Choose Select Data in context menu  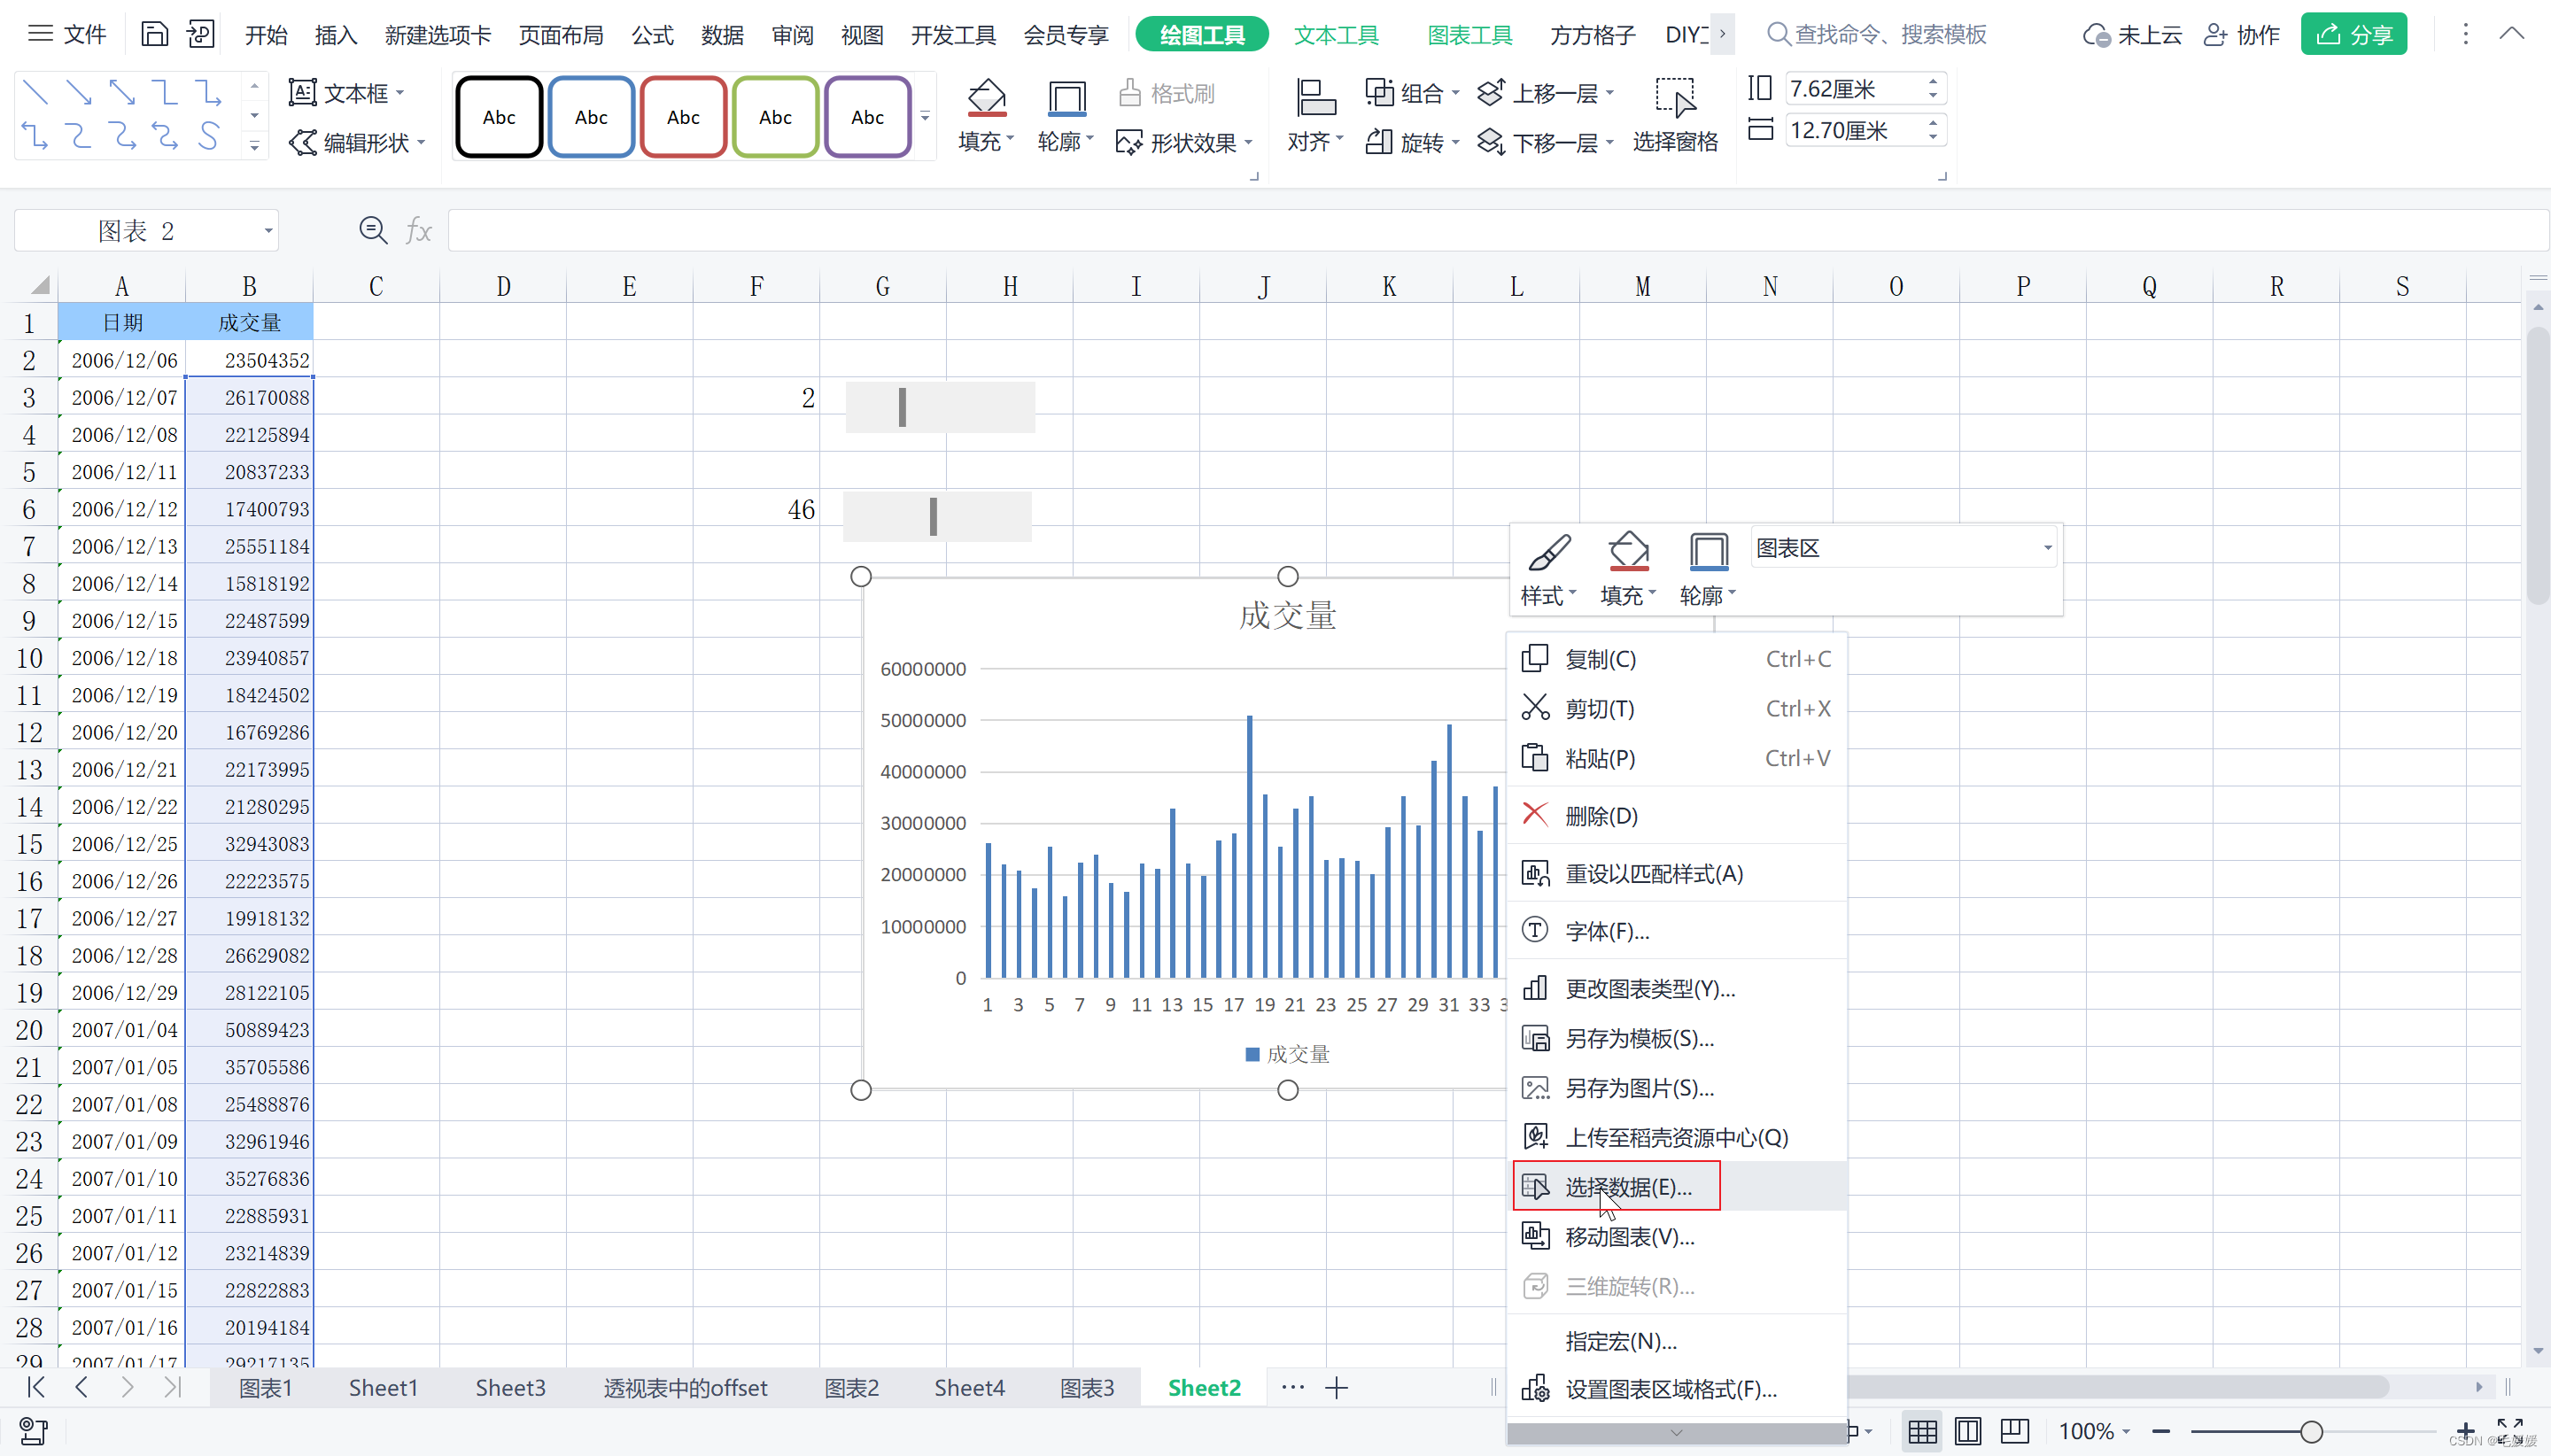(1677, 1187)
